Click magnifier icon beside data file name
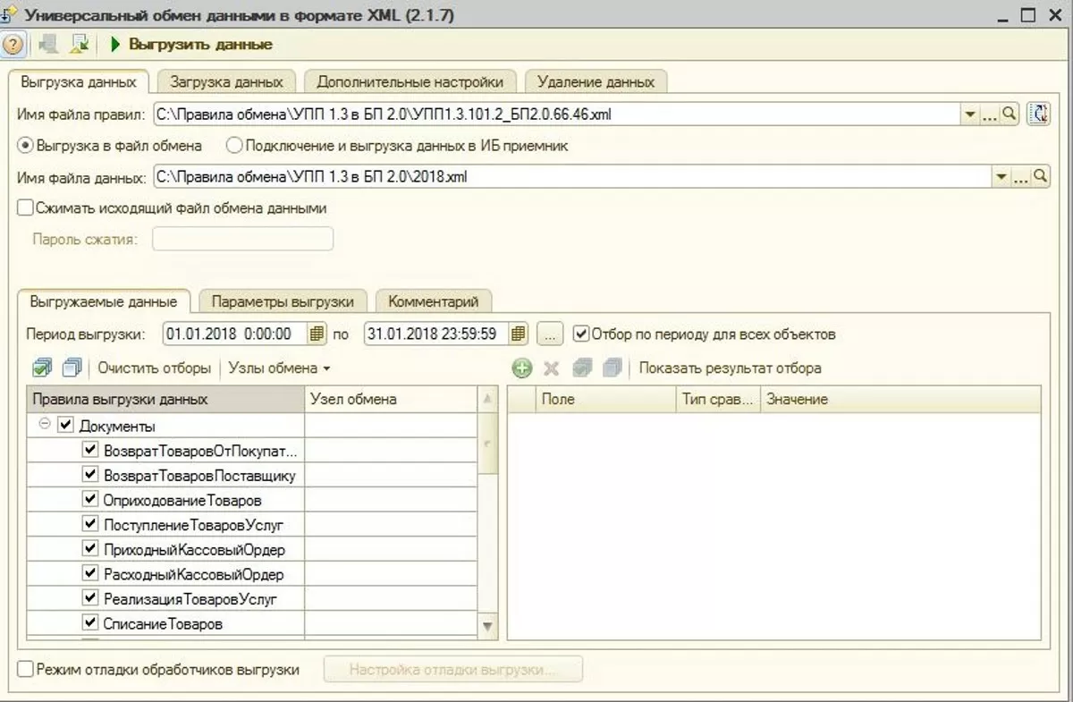 coord(1041,177)
